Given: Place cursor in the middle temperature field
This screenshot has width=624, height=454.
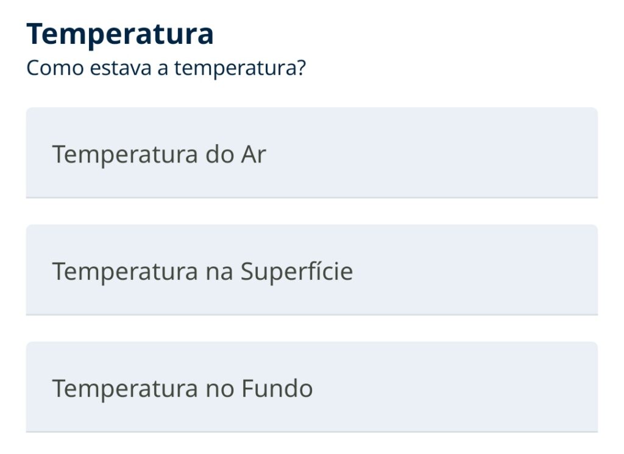Looking at the screenshot, I should (311, 270).
